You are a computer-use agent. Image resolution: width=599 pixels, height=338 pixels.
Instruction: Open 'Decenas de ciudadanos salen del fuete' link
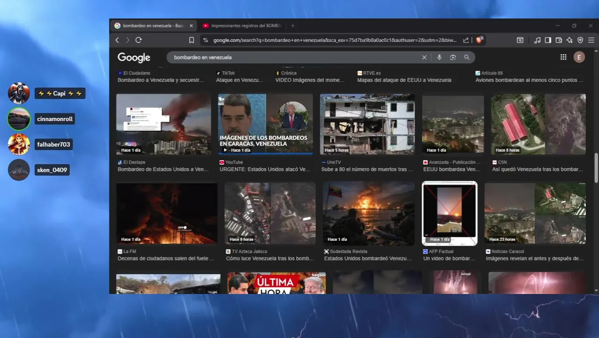coord(166,259)
